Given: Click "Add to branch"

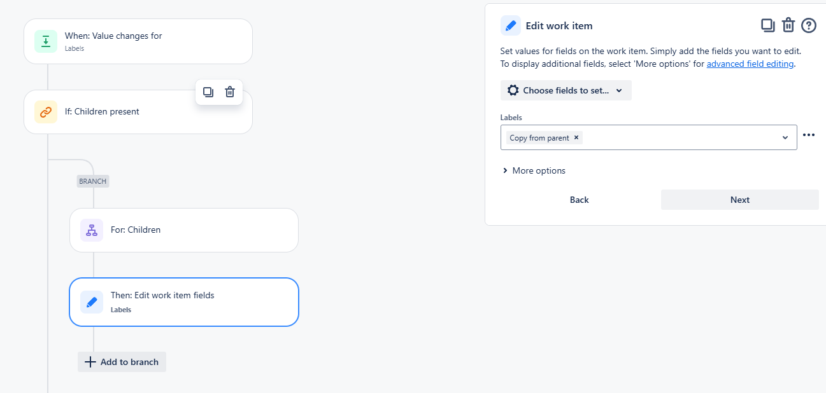Looking at the screenshot, I should click(122, 361).
